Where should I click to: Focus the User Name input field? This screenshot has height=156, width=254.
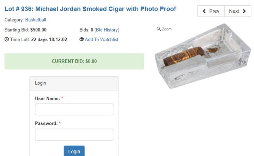(74, 109)
